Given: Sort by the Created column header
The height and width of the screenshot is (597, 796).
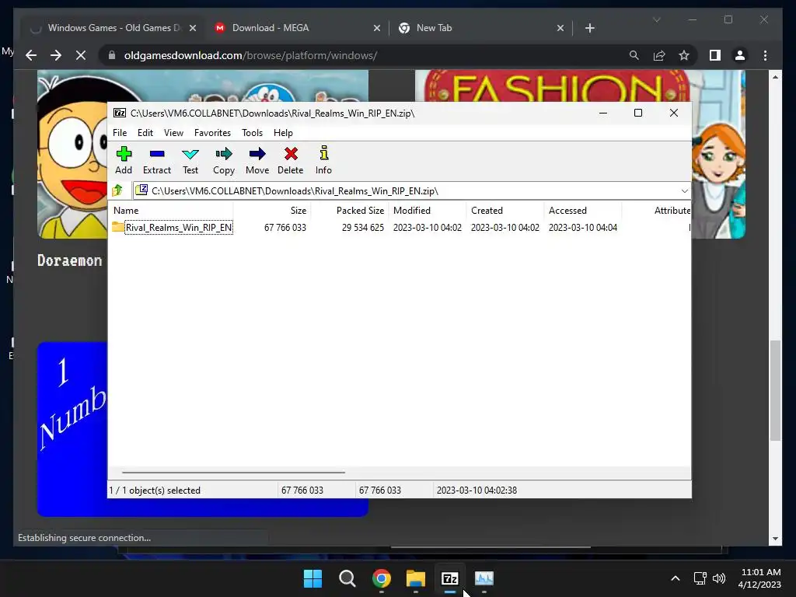Looking at the screenshot, I should 505,210.
